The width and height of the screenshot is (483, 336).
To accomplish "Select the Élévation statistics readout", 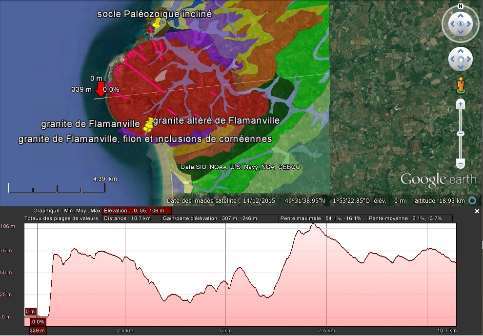I will (x=137, y=211).
